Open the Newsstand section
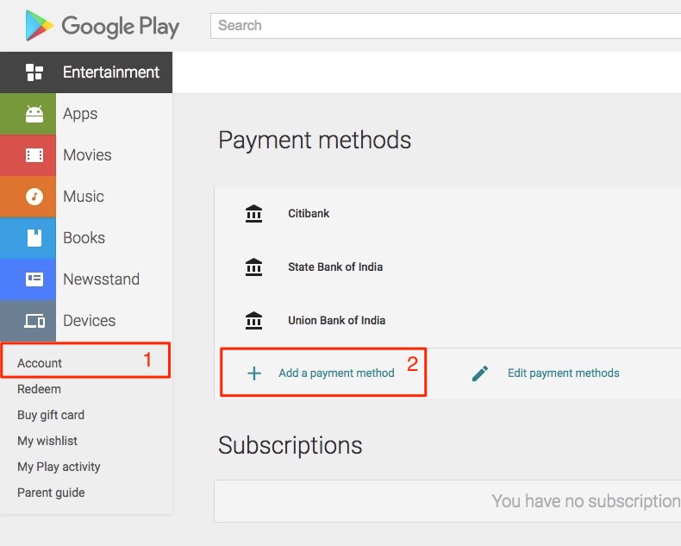681x546 pixels. tap(86, 279)
